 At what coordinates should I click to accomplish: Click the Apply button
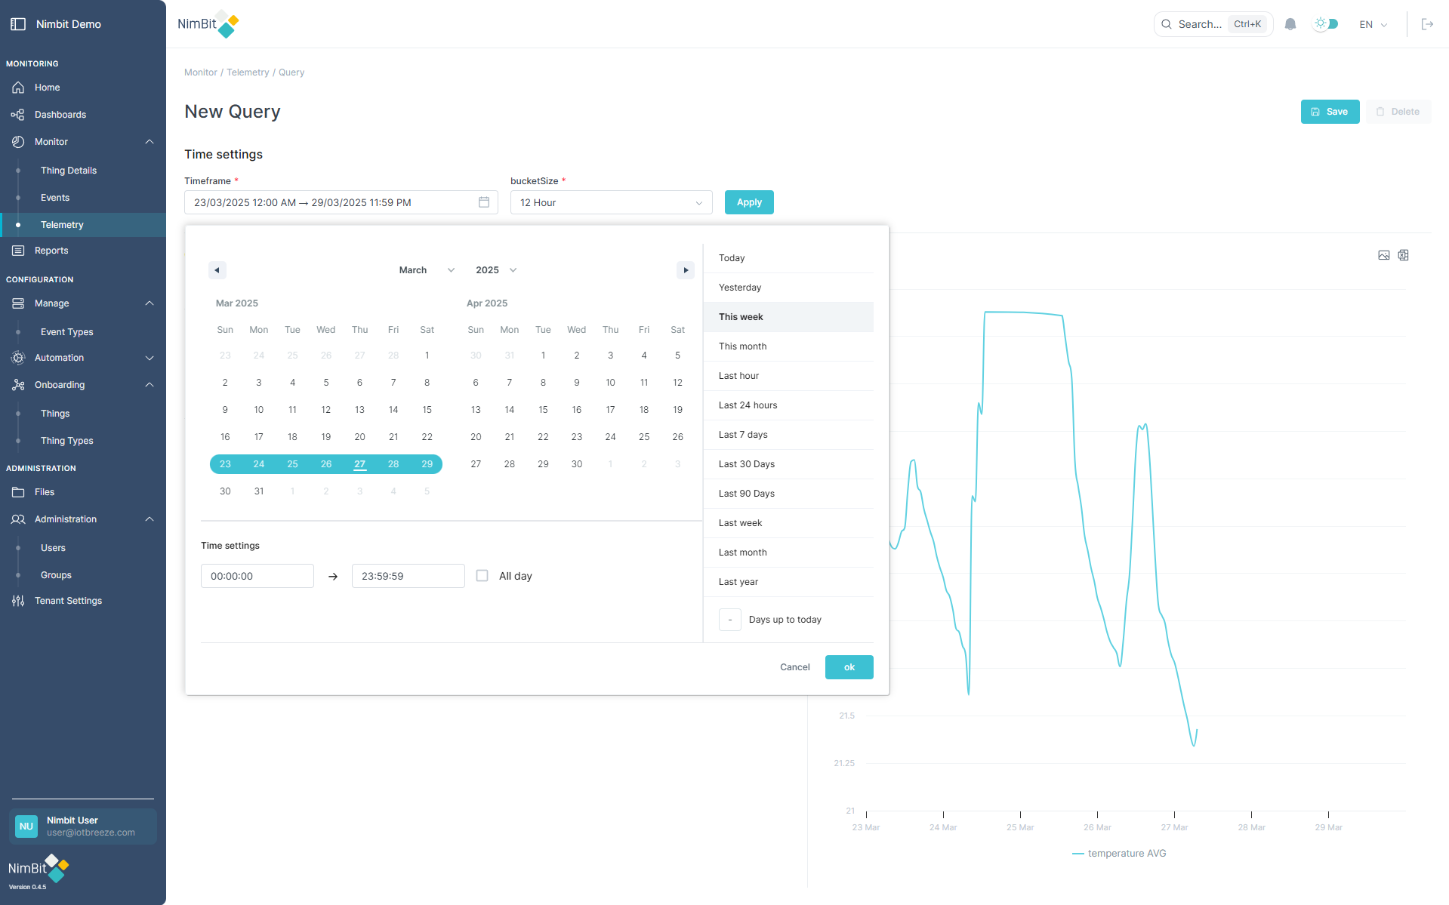pyautogui.click(x=748, y=202)
